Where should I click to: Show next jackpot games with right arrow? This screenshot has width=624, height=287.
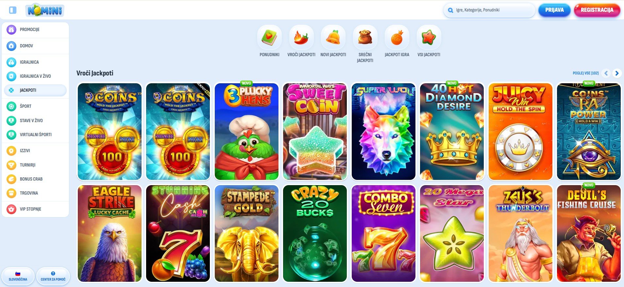coord(617,73)
